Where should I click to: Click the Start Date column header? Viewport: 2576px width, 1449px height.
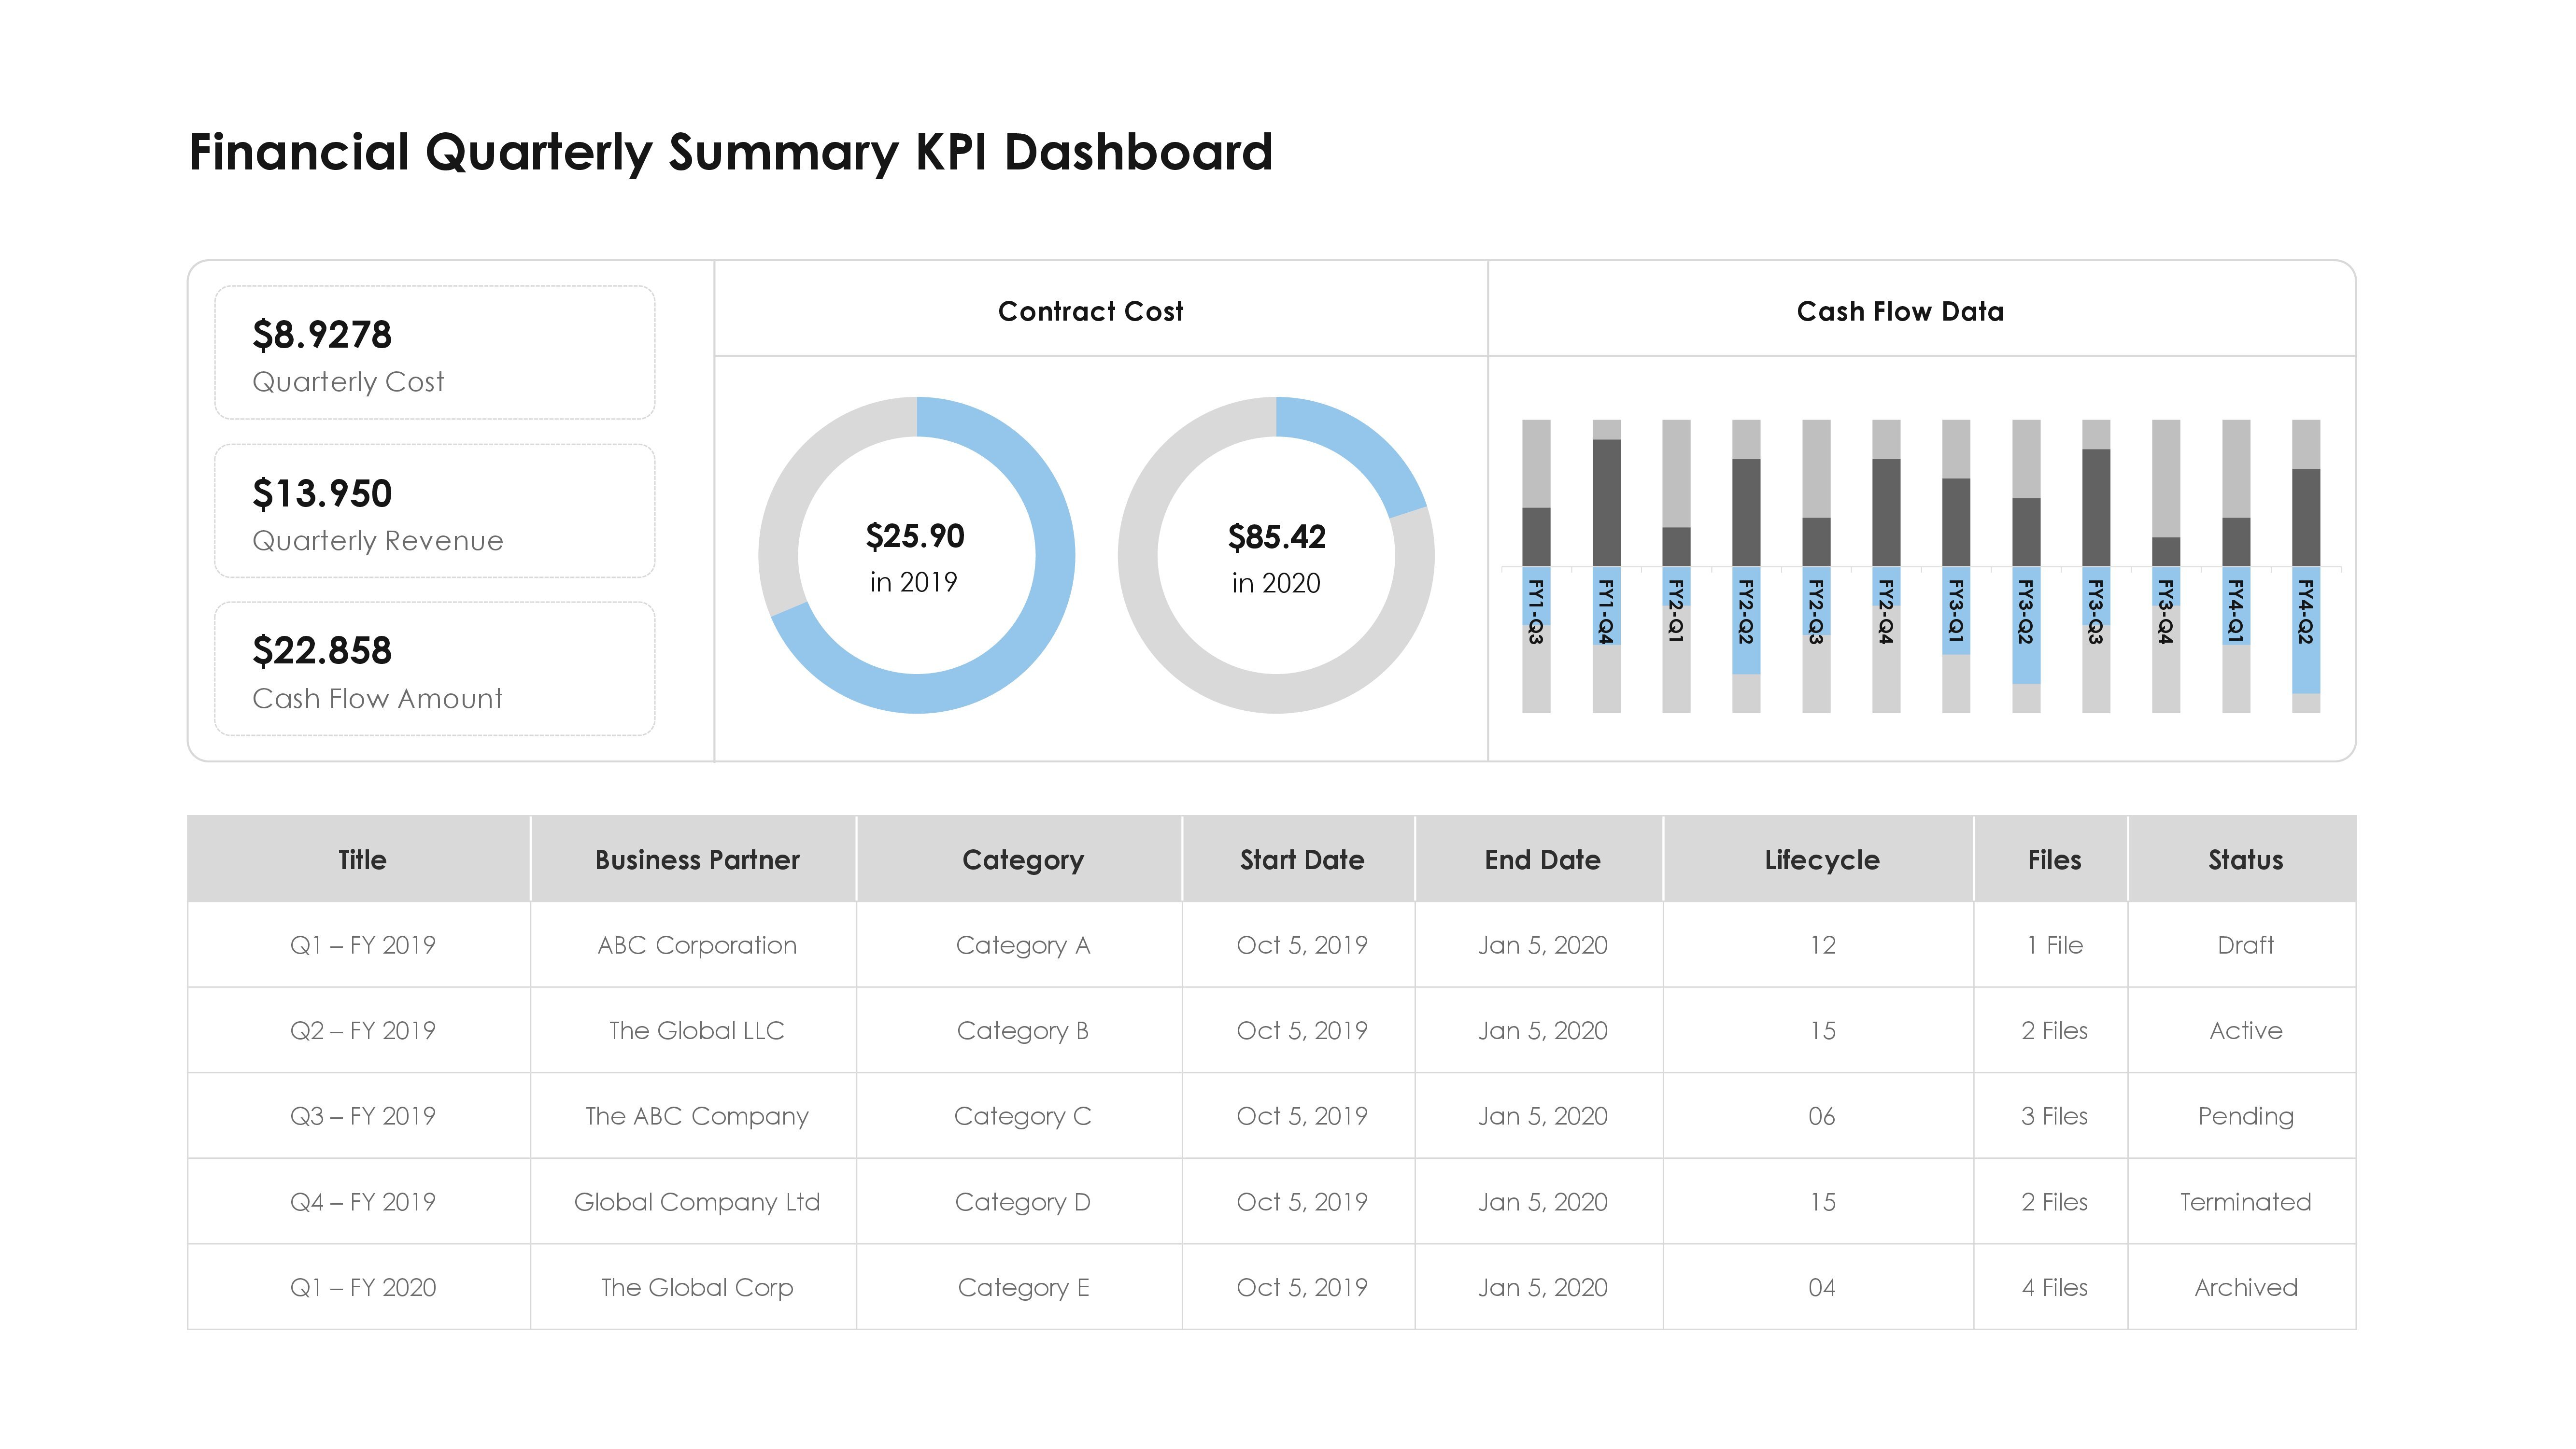pyautogui.click(x=1299, y=859)
